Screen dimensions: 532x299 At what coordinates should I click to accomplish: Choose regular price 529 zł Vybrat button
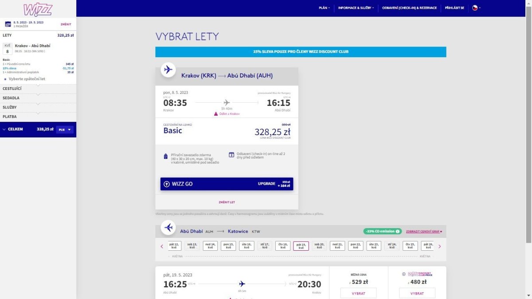[x=358, y=293]
